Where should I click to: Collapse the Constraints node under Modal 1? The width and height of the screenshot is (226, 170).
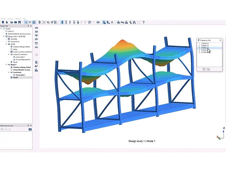[x=9, y=72]
